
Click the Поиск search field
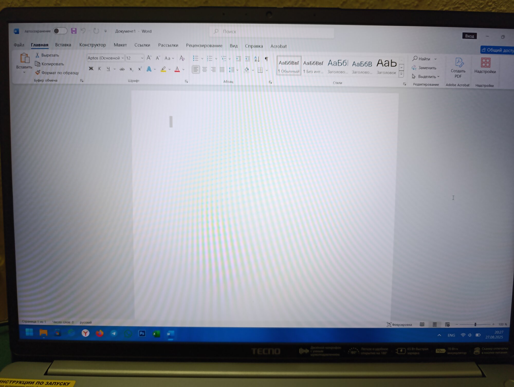pos(271,32)
